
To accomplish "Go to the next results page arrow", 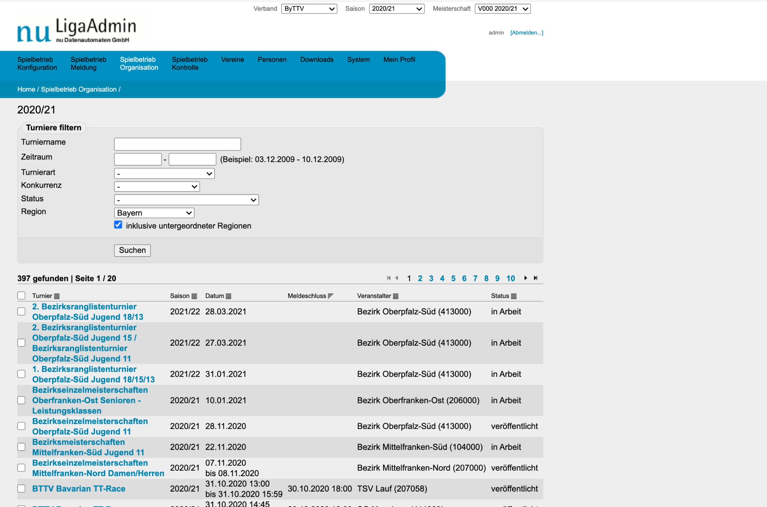I will (x=526, y=278).
